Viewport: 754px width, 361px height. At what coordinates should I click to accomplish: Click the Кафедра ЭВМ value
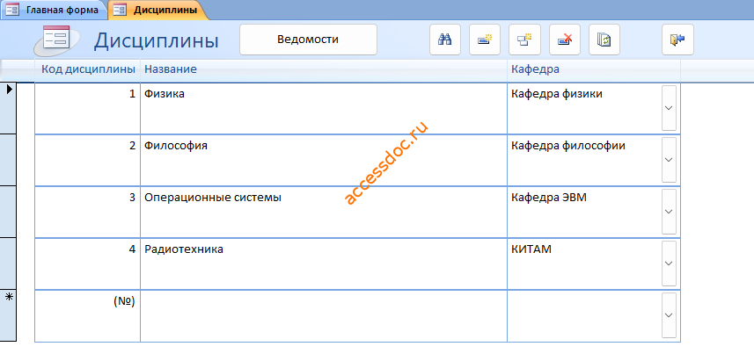(x=549, y=198)
